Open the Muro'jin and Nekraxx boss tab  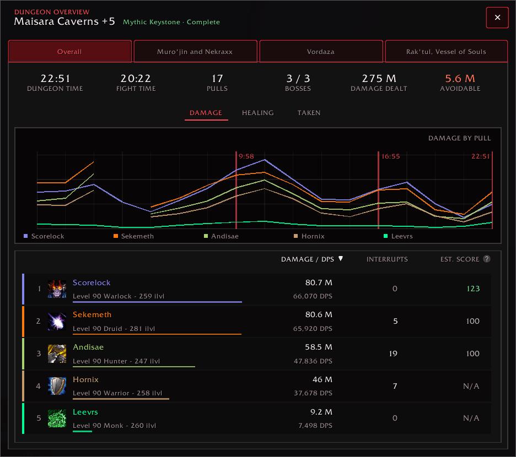[x=196, y=52]
